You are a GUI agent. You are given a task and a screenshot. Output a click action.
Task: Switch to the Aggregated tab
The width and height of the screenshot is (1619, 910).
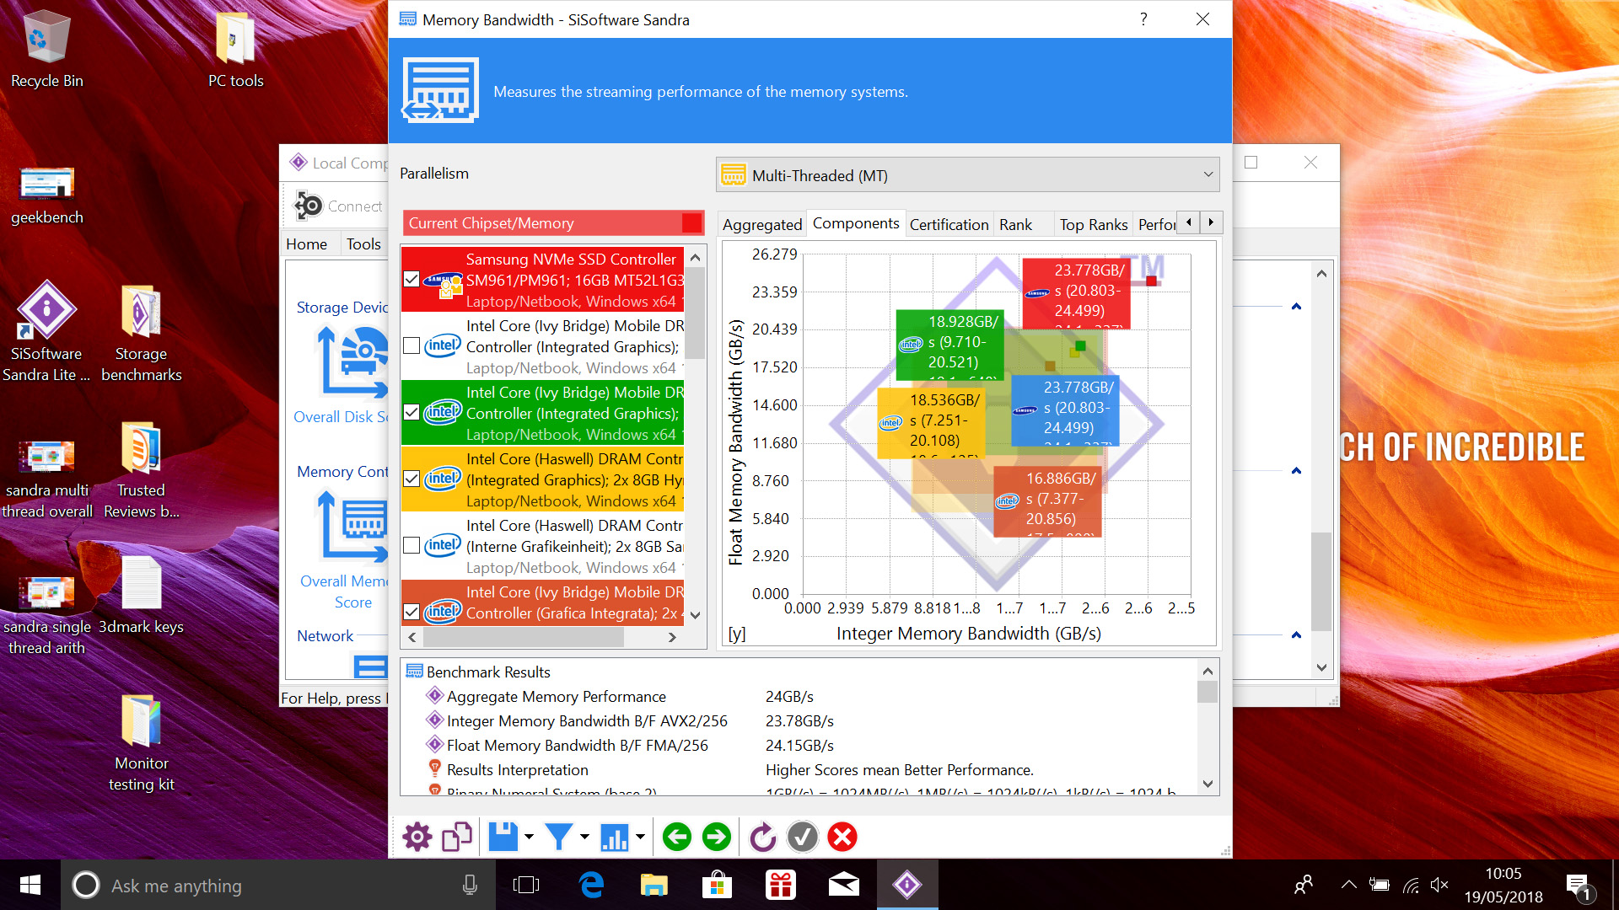[761, 224]
